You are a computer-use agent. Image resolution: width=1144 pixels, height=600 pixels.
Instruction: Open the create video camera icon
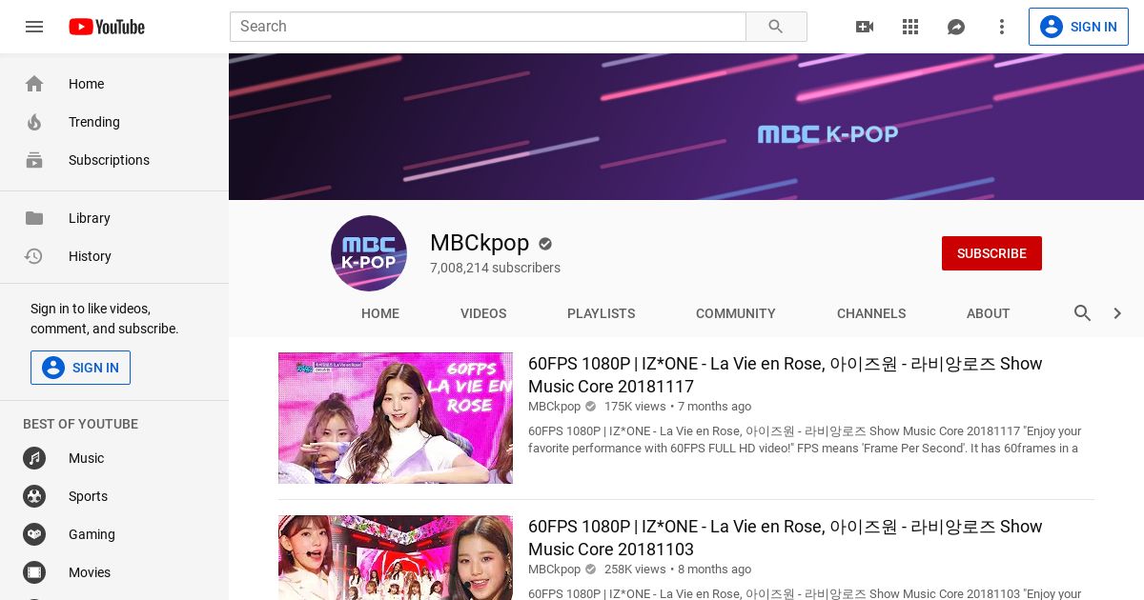coord(865,27)
